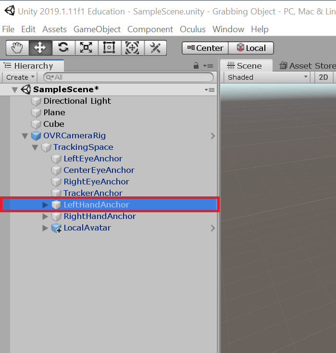336x353 pixels.
Task: Open the Assets menu
Action: click(x=54, y=29)
